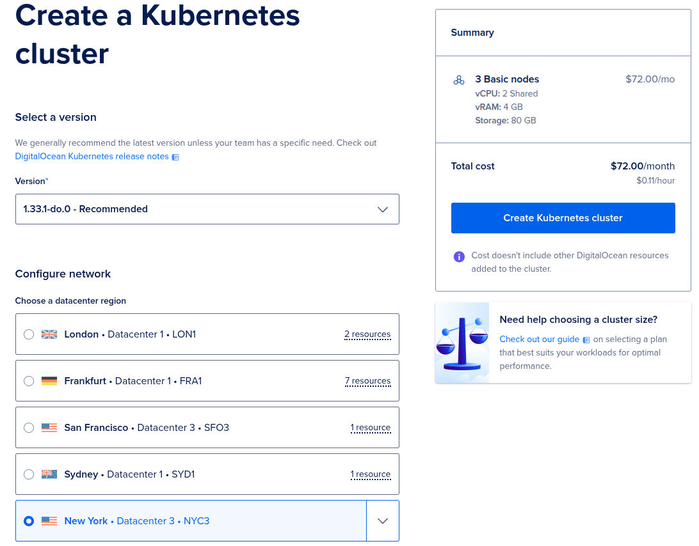Click Need help choosing a cluster size heading
The width and height of the screenshot is (699, 546).
click(x=578, y=320)
